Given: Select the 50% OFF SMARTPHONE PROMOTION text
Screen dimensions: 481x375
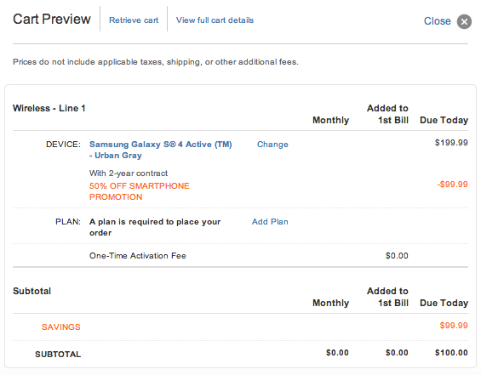Looking at the screenshot, I should [x=140, y=191].
